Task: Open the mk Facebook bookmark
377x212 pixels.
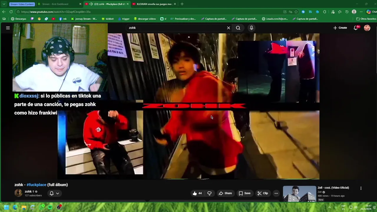Action: click(x=63, y=19)
